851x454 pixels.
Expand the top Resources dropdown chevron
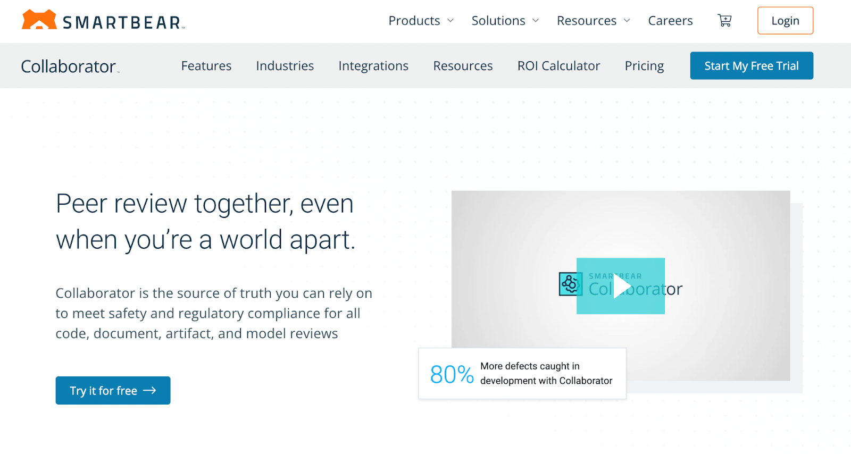coord(627,21)
